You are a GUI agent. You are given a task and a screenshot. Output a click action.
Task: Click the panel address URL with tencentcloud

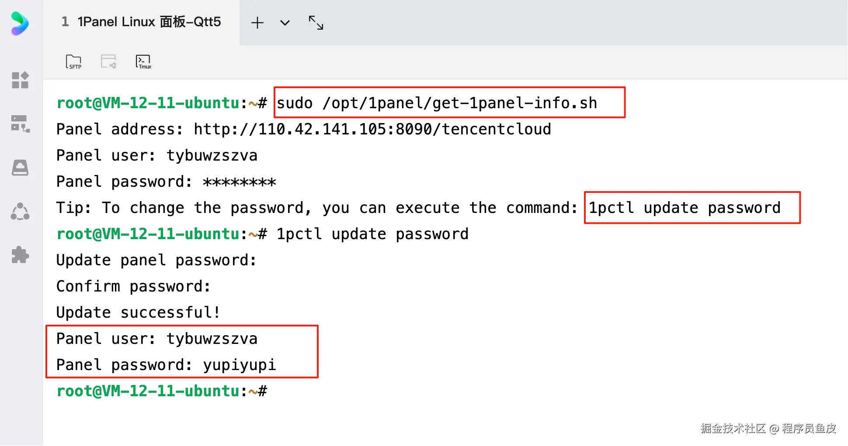tap(372, 129)
